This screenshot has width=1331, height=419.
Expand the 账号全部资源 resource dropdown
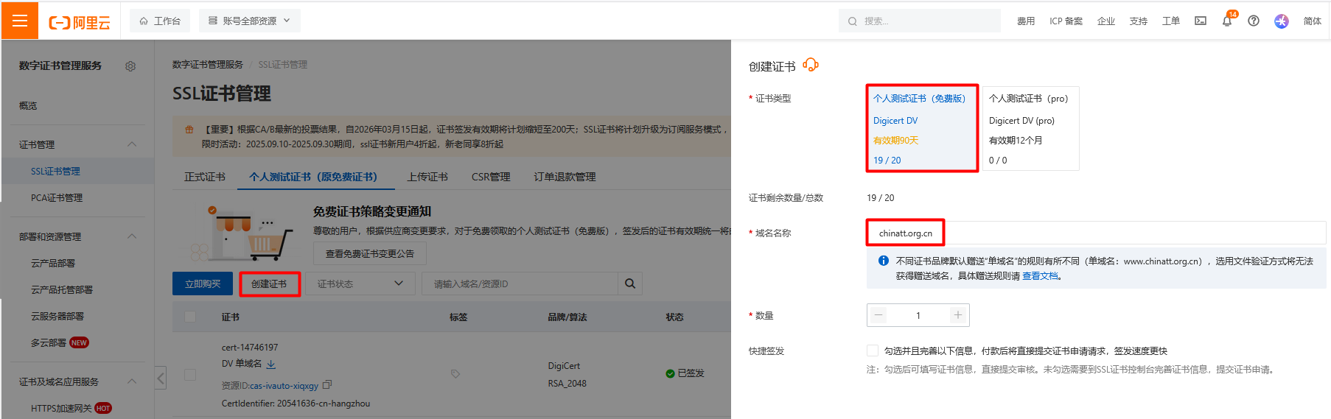point(250,21)
